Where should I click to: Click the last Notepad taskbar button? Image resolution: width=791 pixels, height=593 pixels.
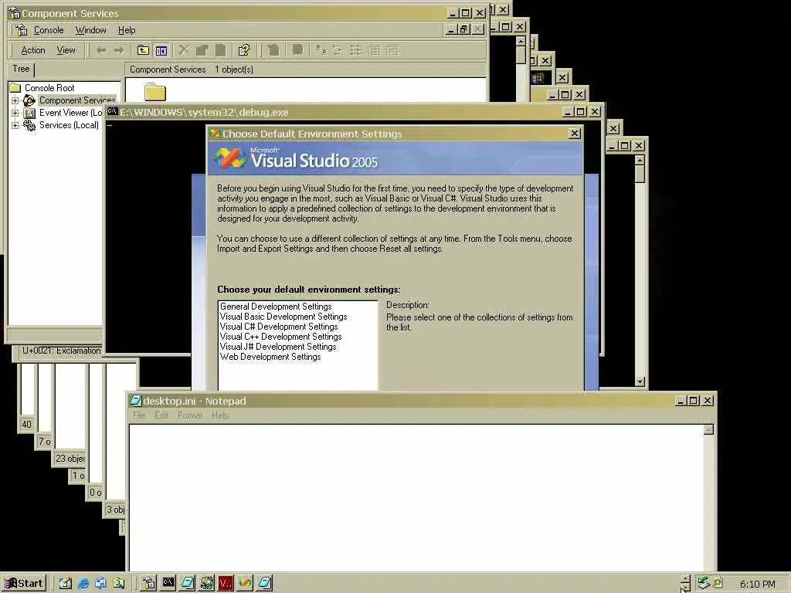(264, 583)
